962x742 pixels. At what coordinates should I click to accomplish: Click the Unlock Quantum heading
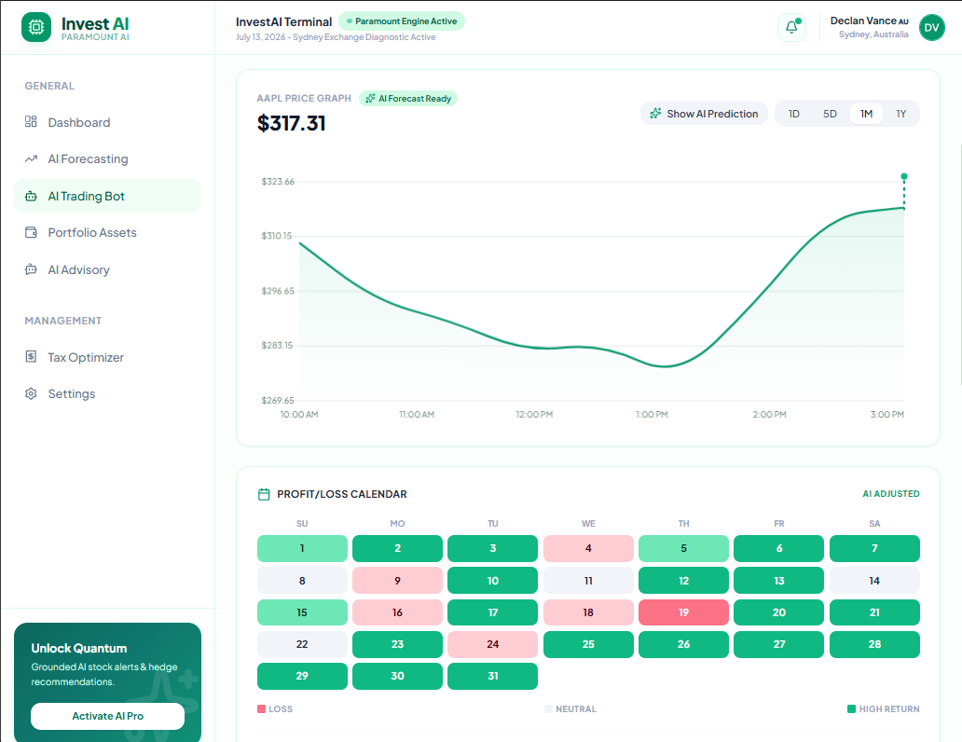click(x=79, y=648)
